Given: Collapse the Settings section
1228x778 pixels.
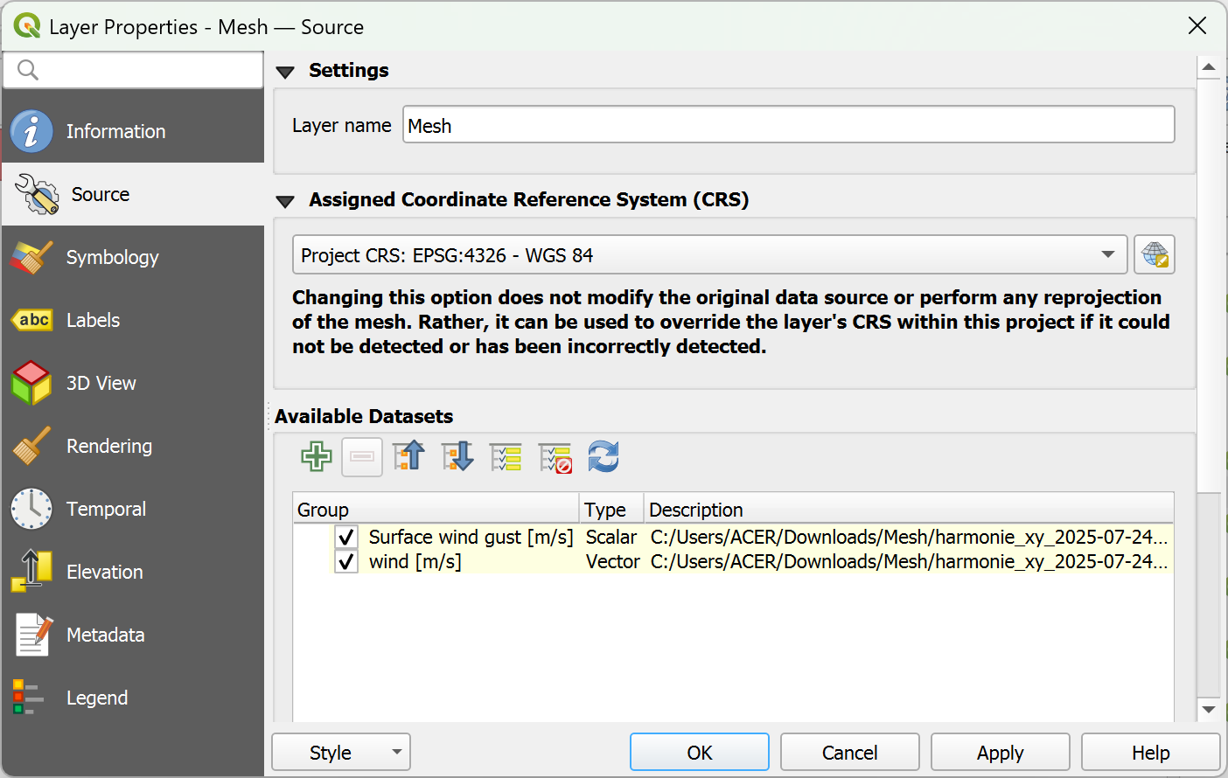Looking at the screenshot, I should pyautogui.click(x=285, y=72).
